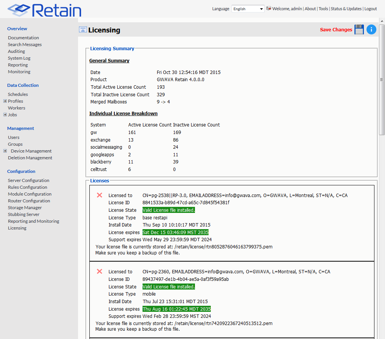
Task: Click the Save Changes floppy disk icon
Action: (359, 29)
